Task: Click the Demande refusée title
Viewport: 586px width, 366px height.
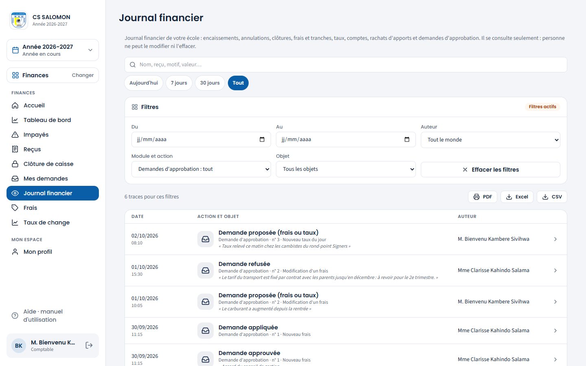Action: point(244,264)
